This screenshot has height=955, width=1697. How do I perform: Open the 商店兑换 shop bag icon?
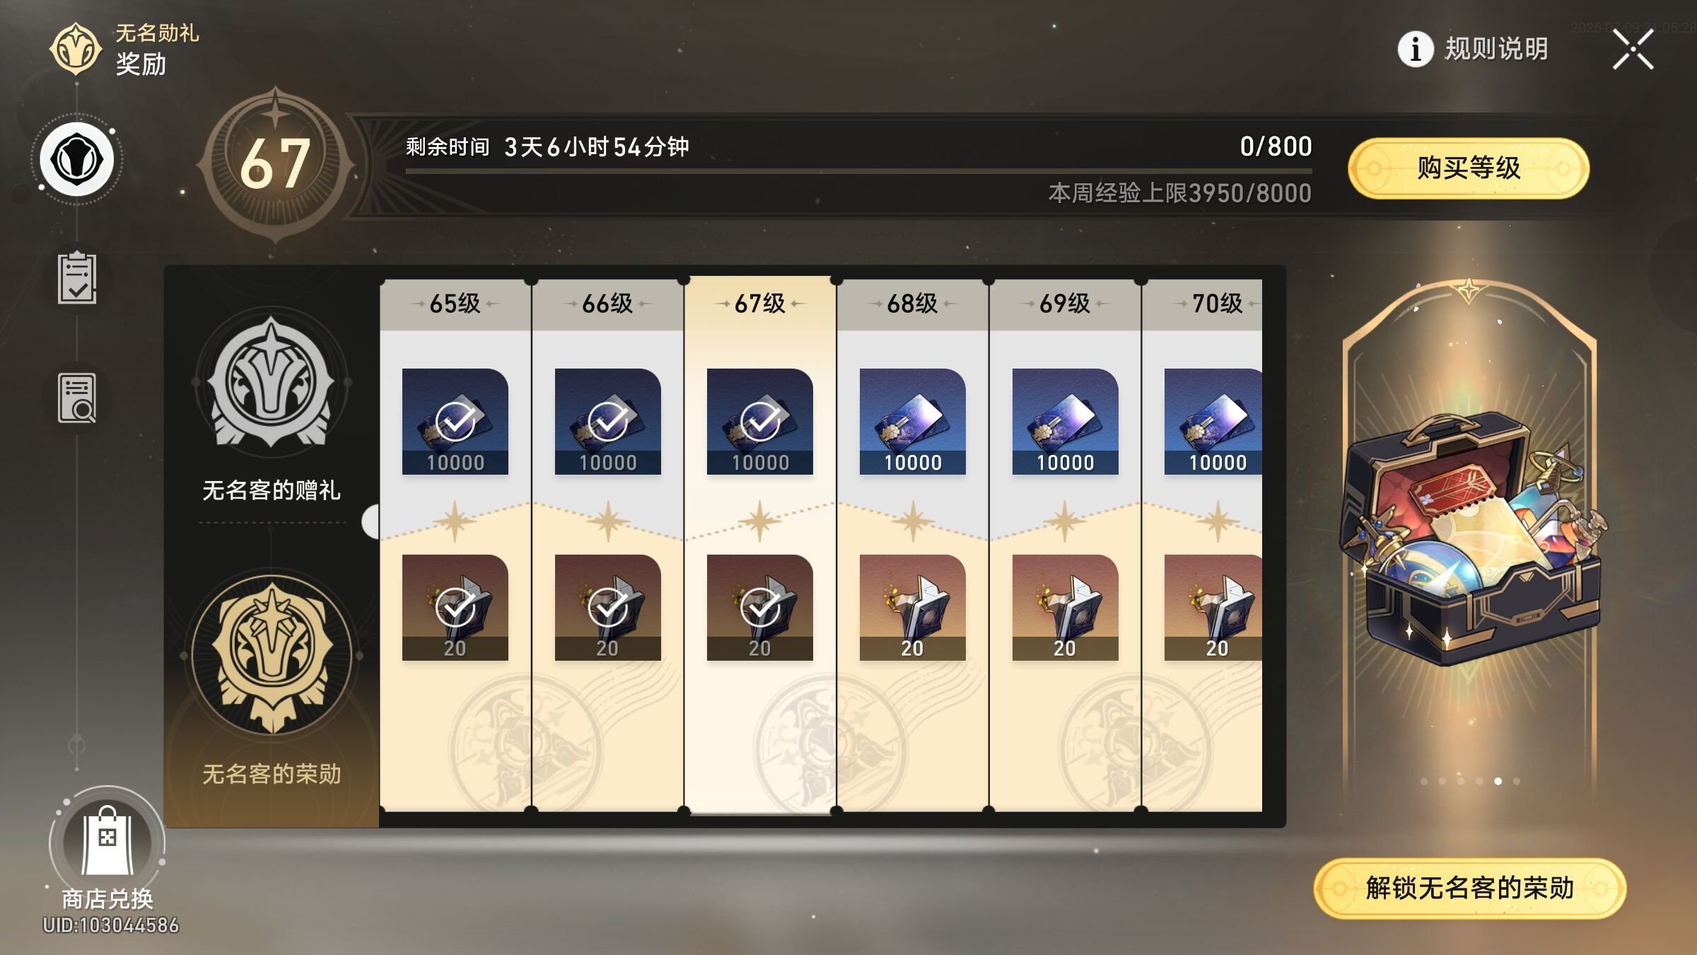(x=107, y=842)
